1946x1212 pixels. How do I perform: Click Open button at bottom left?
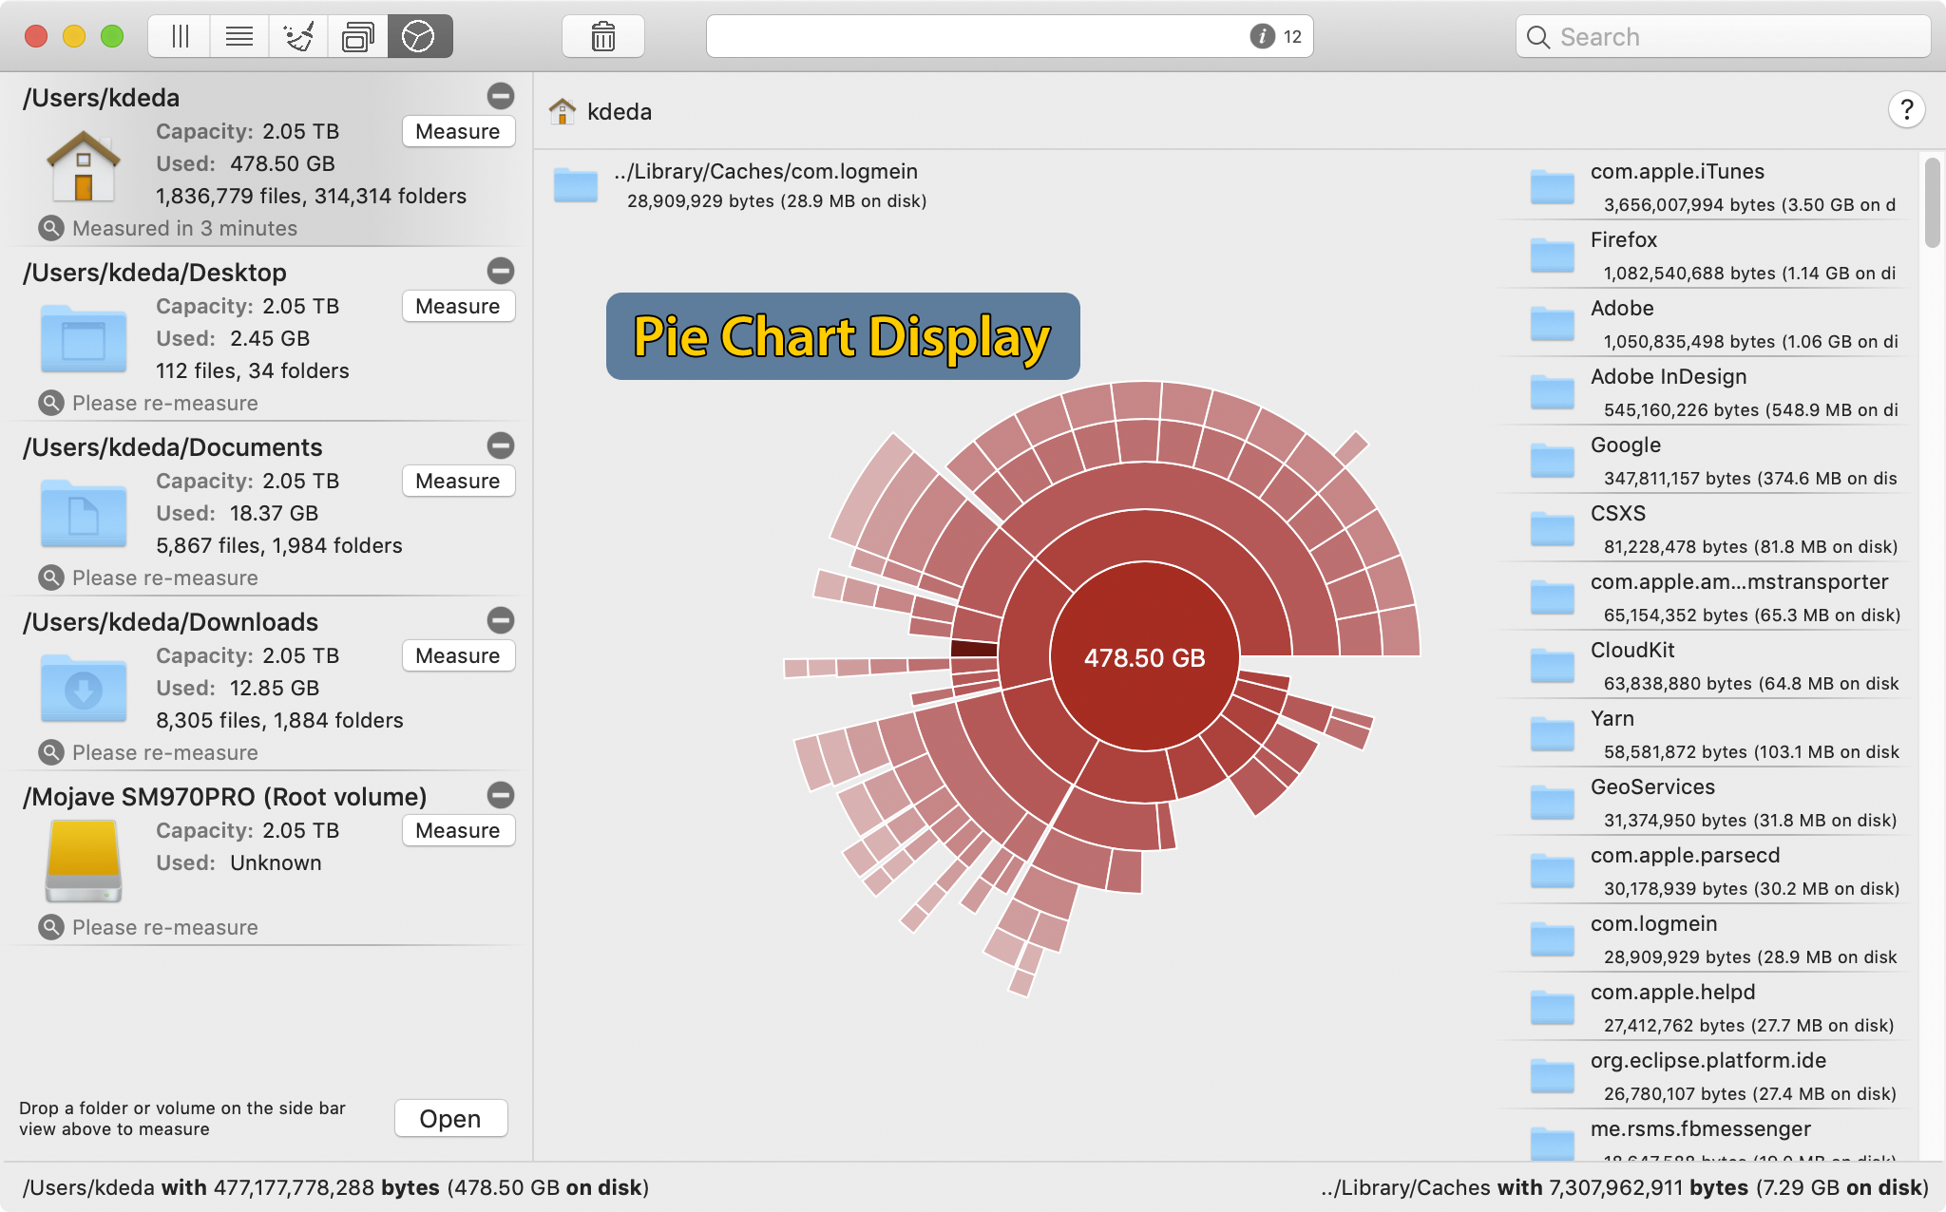tap(449, 1117)
